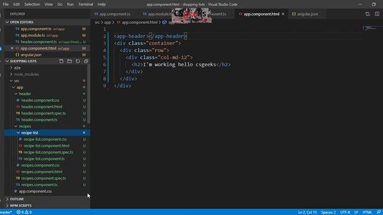The width and height of the screenshot is (383, 215).
Task: Close the app.component.html tab
Action: (x=283, y=14)
